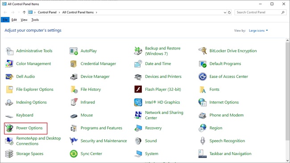
Task: Click the Back navigation arrow
Action: click(5, 12)
